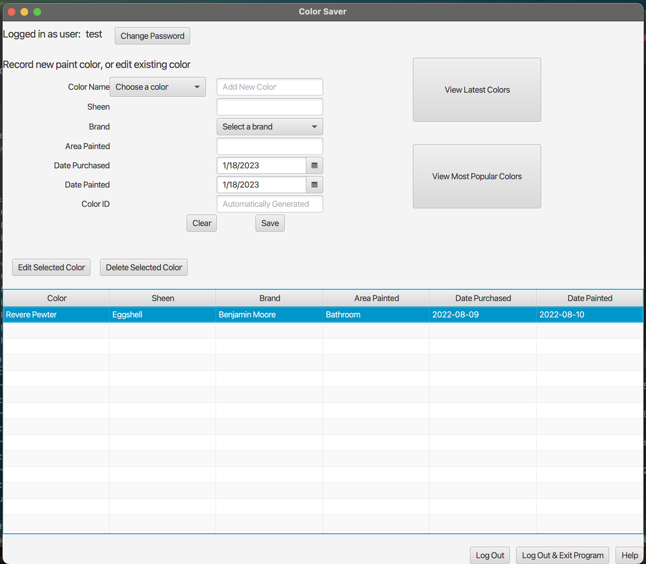This screenshot has width=646, height=564.
Task: Click the Eggshell table cell
Action: coord(163,315)
